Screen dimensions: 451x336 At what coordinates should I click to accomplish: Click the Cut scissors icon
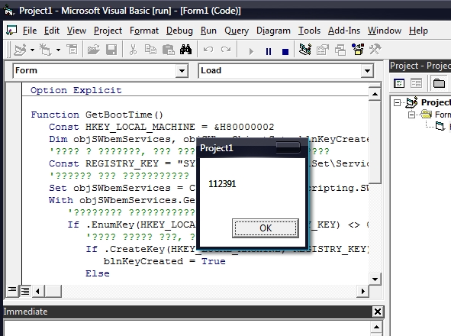(133, 50)
